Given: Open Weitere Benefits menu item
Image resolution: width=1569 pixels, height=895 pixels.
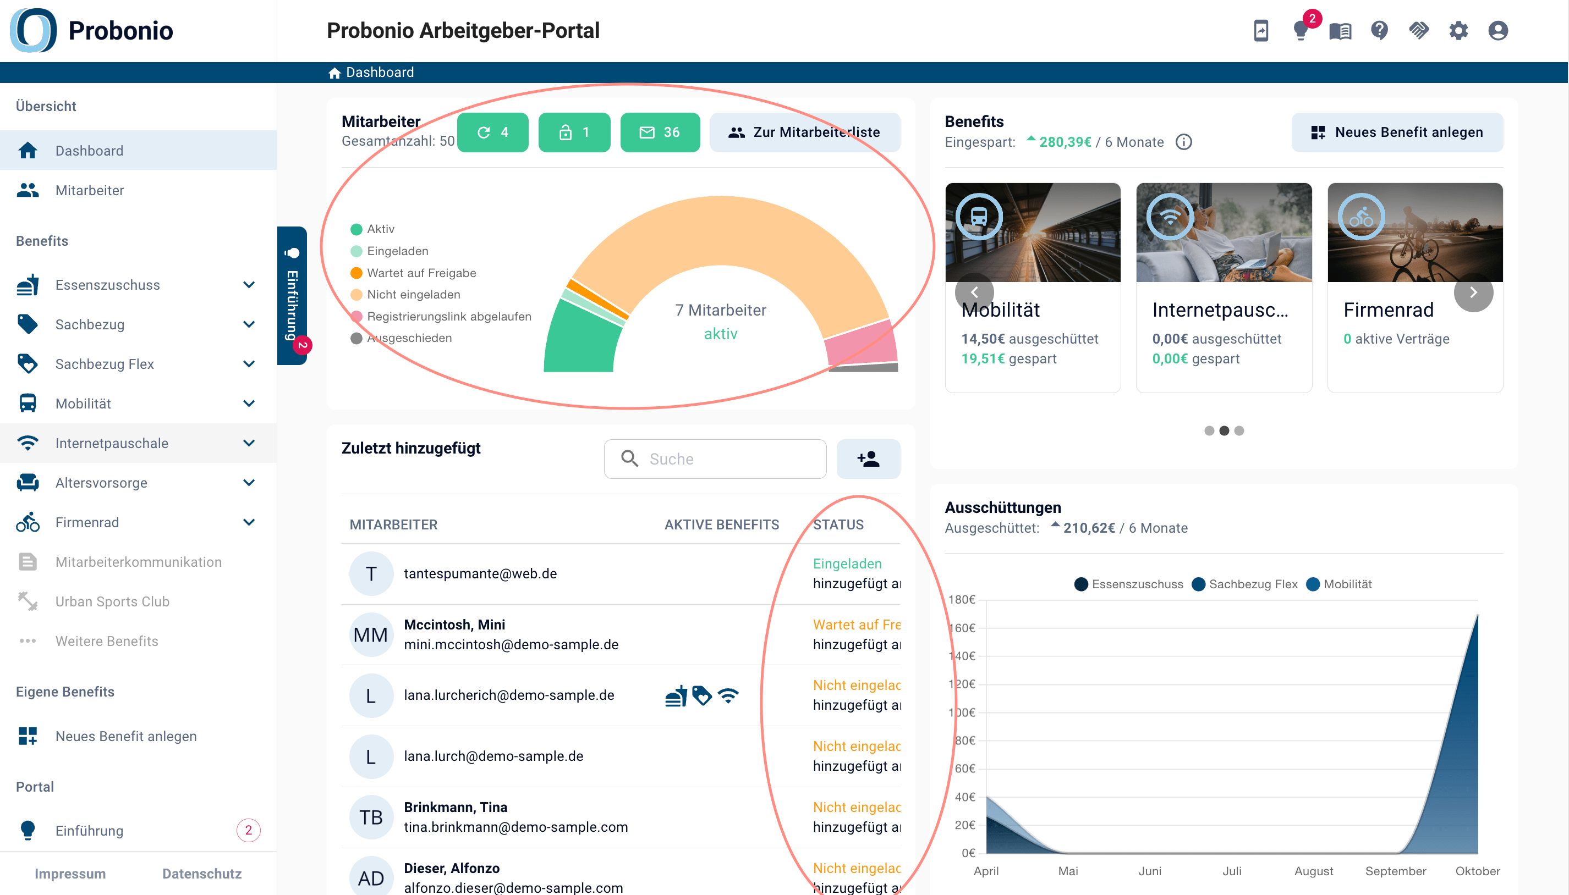Looking at the screenshot, I should 139,641.
